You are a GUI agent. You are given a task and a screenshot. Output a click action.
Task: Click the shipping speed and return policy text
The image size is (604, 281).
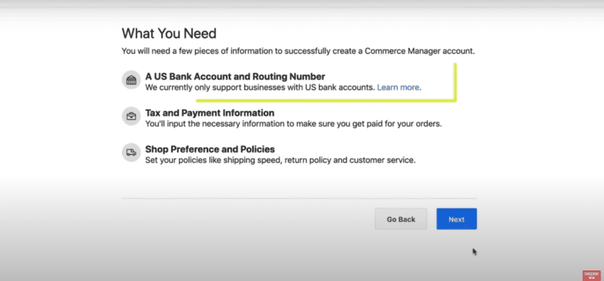tap(281, 160)
